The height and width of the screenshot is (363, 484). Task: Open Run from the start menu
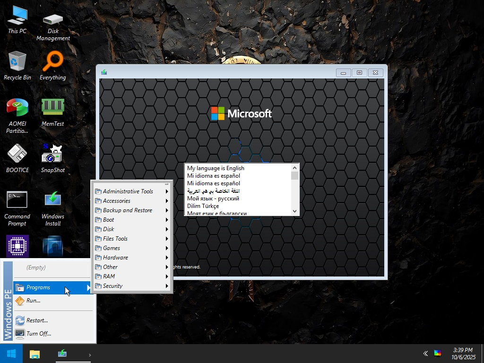coord(33,301)
